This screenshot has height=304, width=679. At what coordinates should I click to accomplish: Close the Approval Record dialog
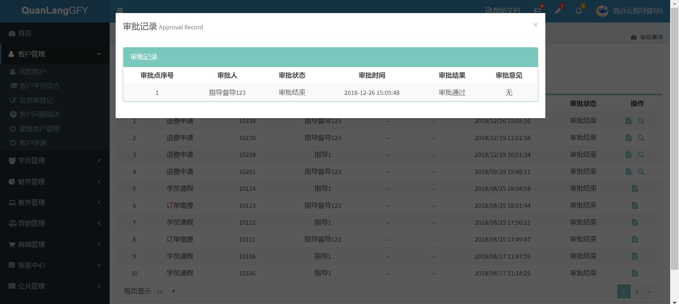coord(535,25)
